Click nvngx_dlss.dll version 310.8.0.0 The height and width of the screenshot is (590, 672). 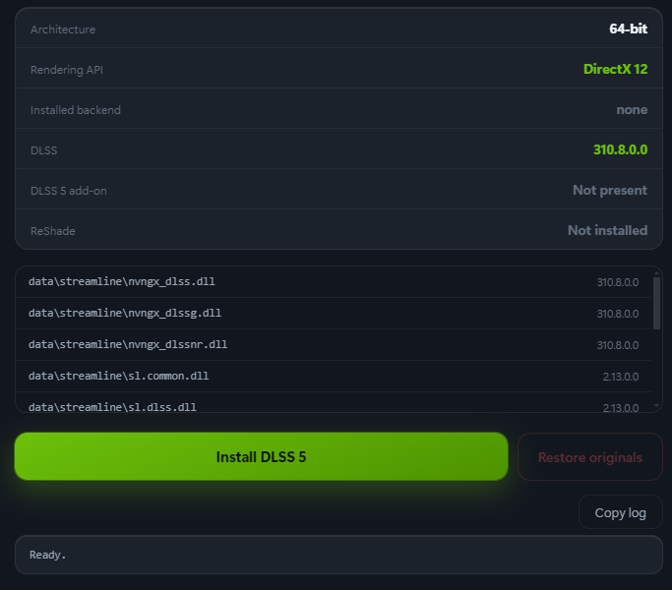[618, 282]
